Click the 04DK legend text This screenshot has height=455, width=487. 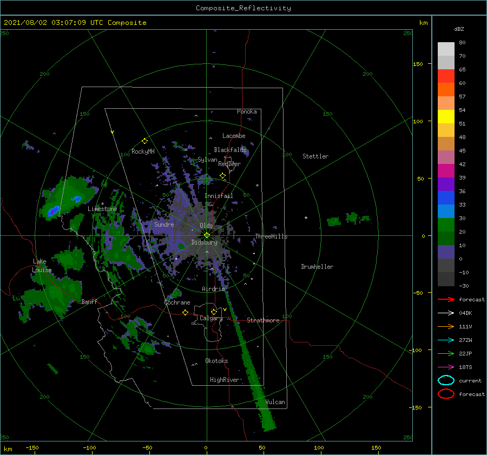click(465, 313)
